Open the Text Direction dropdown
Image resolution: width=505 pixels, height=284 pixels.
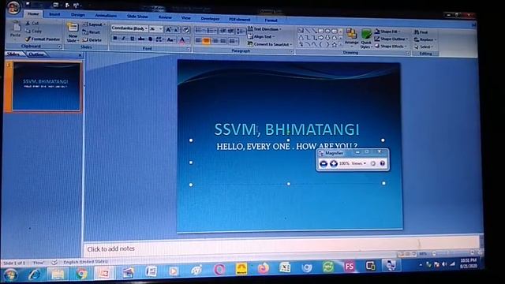click(265, 29)
